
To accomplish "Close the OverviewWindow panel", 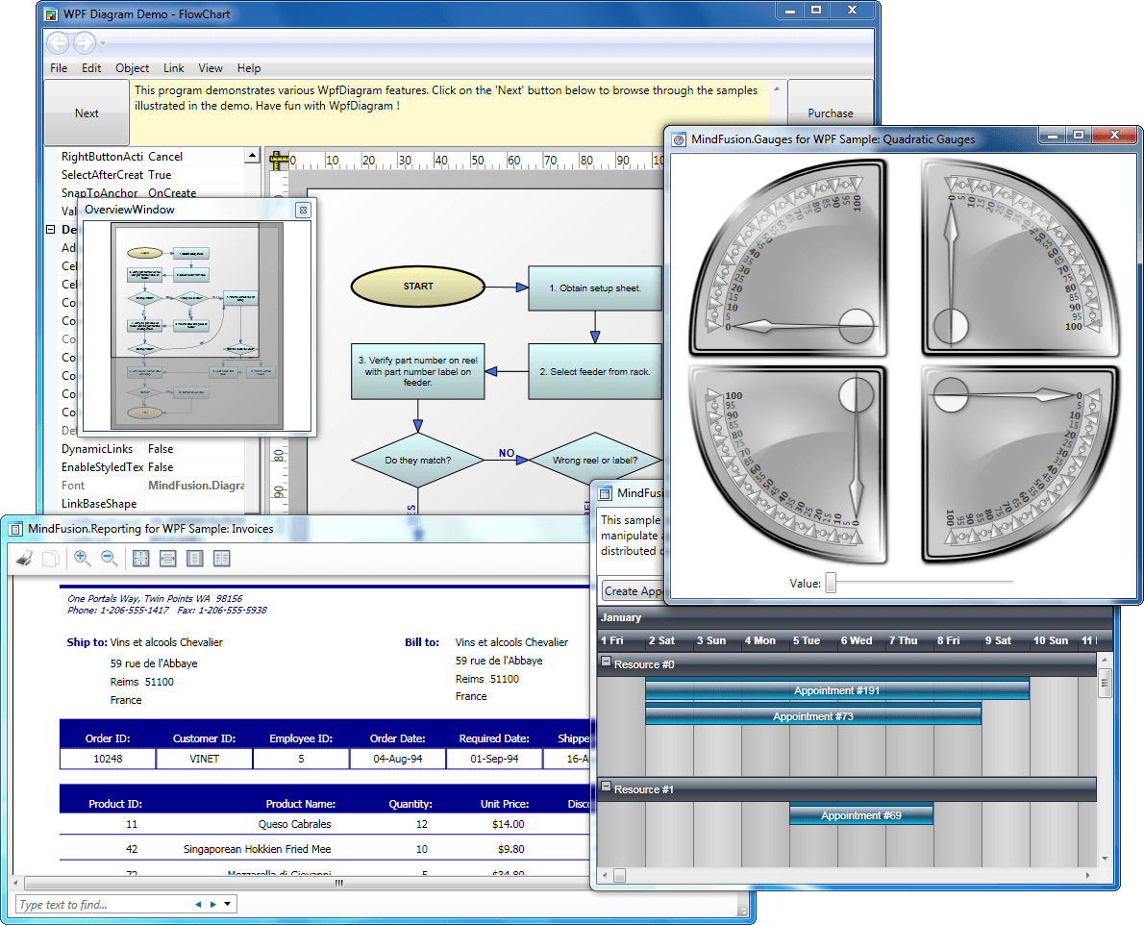I will click(303, 210).
